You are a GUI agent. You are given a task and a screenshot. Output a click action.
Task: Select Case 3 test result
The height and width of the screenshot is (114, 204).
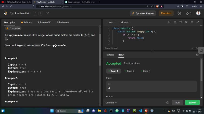pos(145,71)
